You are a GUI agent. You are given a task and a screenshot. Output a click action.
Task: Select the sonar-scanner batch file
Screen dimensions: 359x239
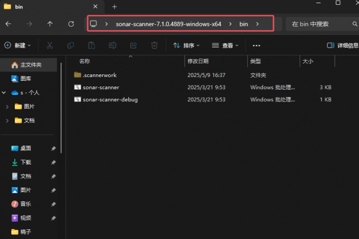[x=101, y=88]
